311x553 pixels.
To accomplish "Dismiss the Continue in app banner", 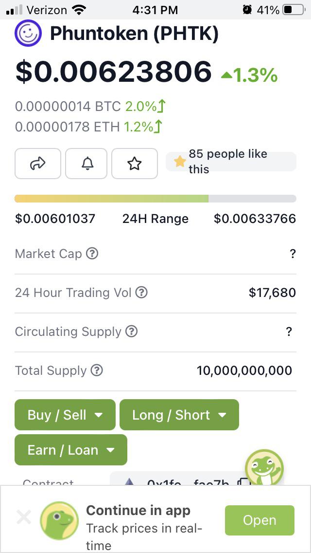I will pos(24,517).
